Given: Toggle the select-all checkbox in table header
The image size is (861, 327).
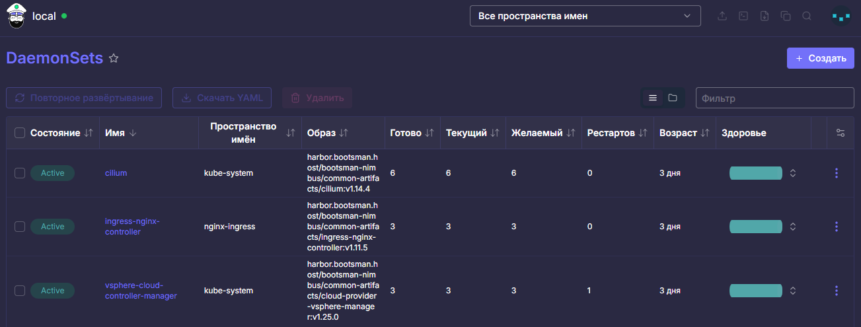Looking at the screenshot, I should tap(20, 133).
